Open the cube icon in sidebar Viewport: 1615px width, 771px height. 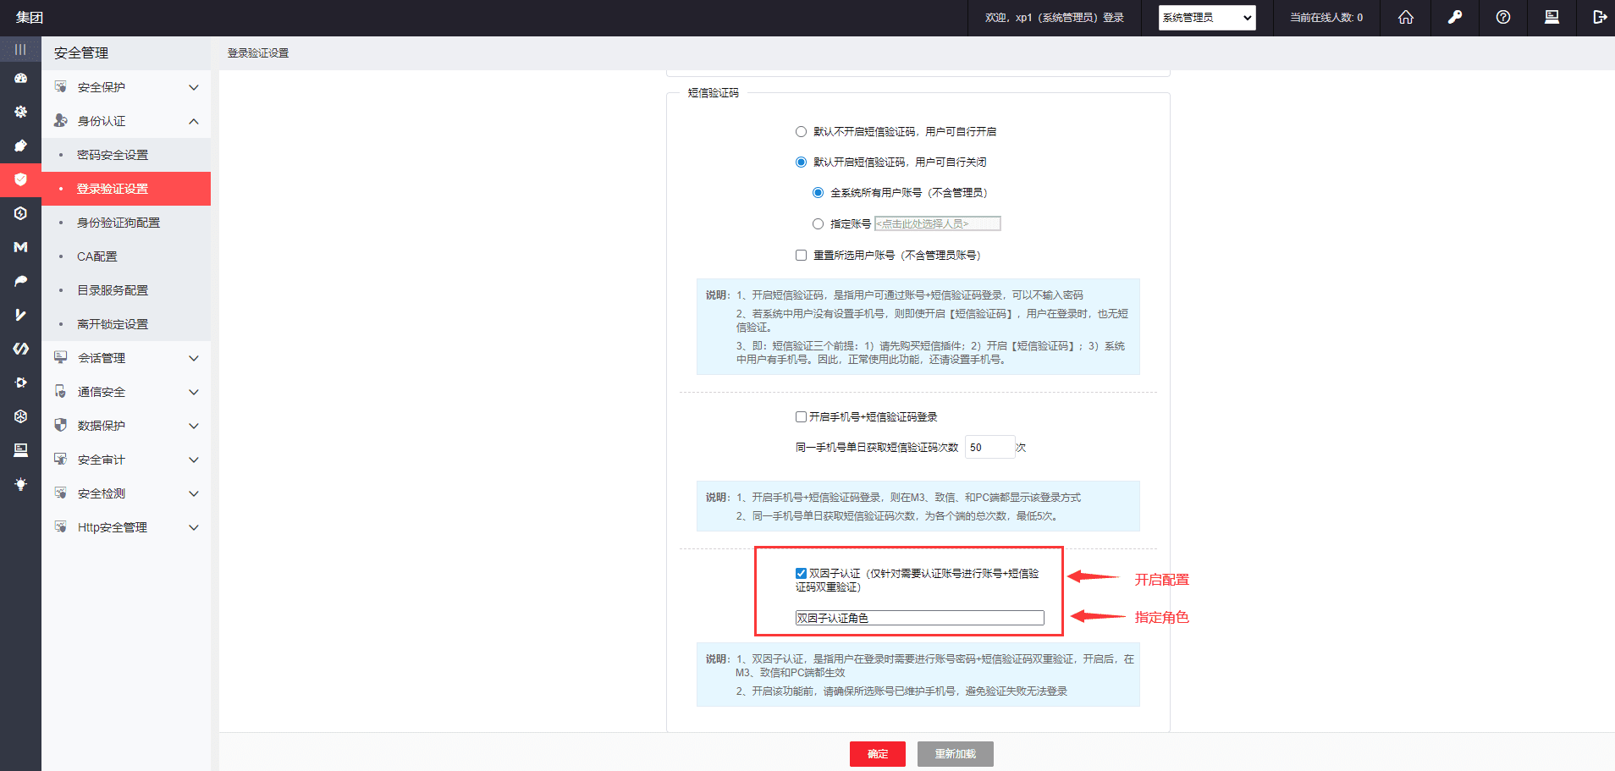[x=20, y=416]
